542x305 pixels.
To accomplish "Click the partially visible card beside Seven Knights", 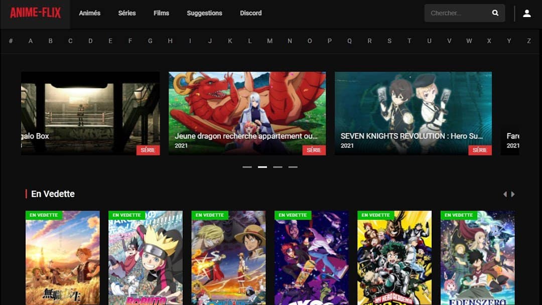I will coord(510,113).
